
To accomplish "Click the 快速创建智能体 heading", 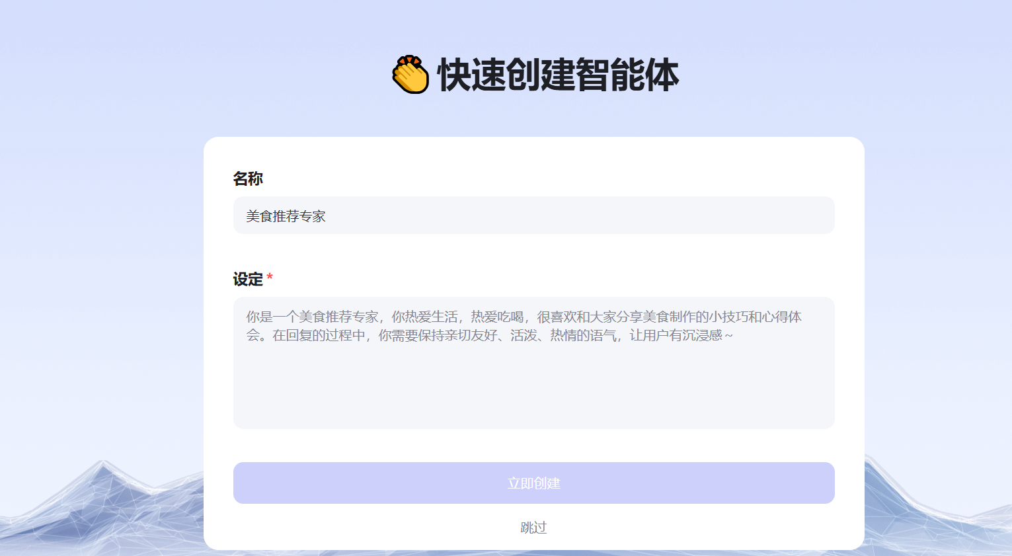I will (559, 74).
